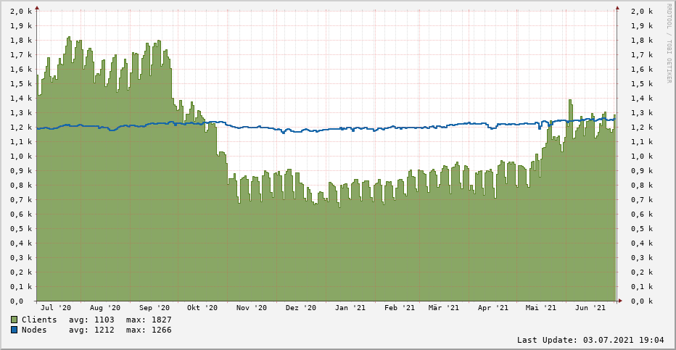Click the Jul '20 axis label

56,308
